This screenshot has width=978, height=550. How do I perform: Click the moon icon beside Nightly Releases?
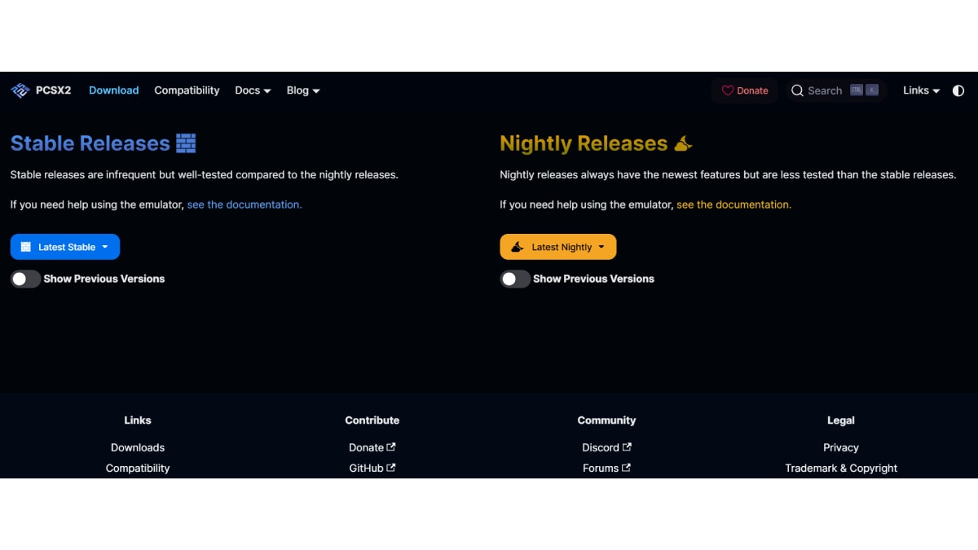[683, 144]
